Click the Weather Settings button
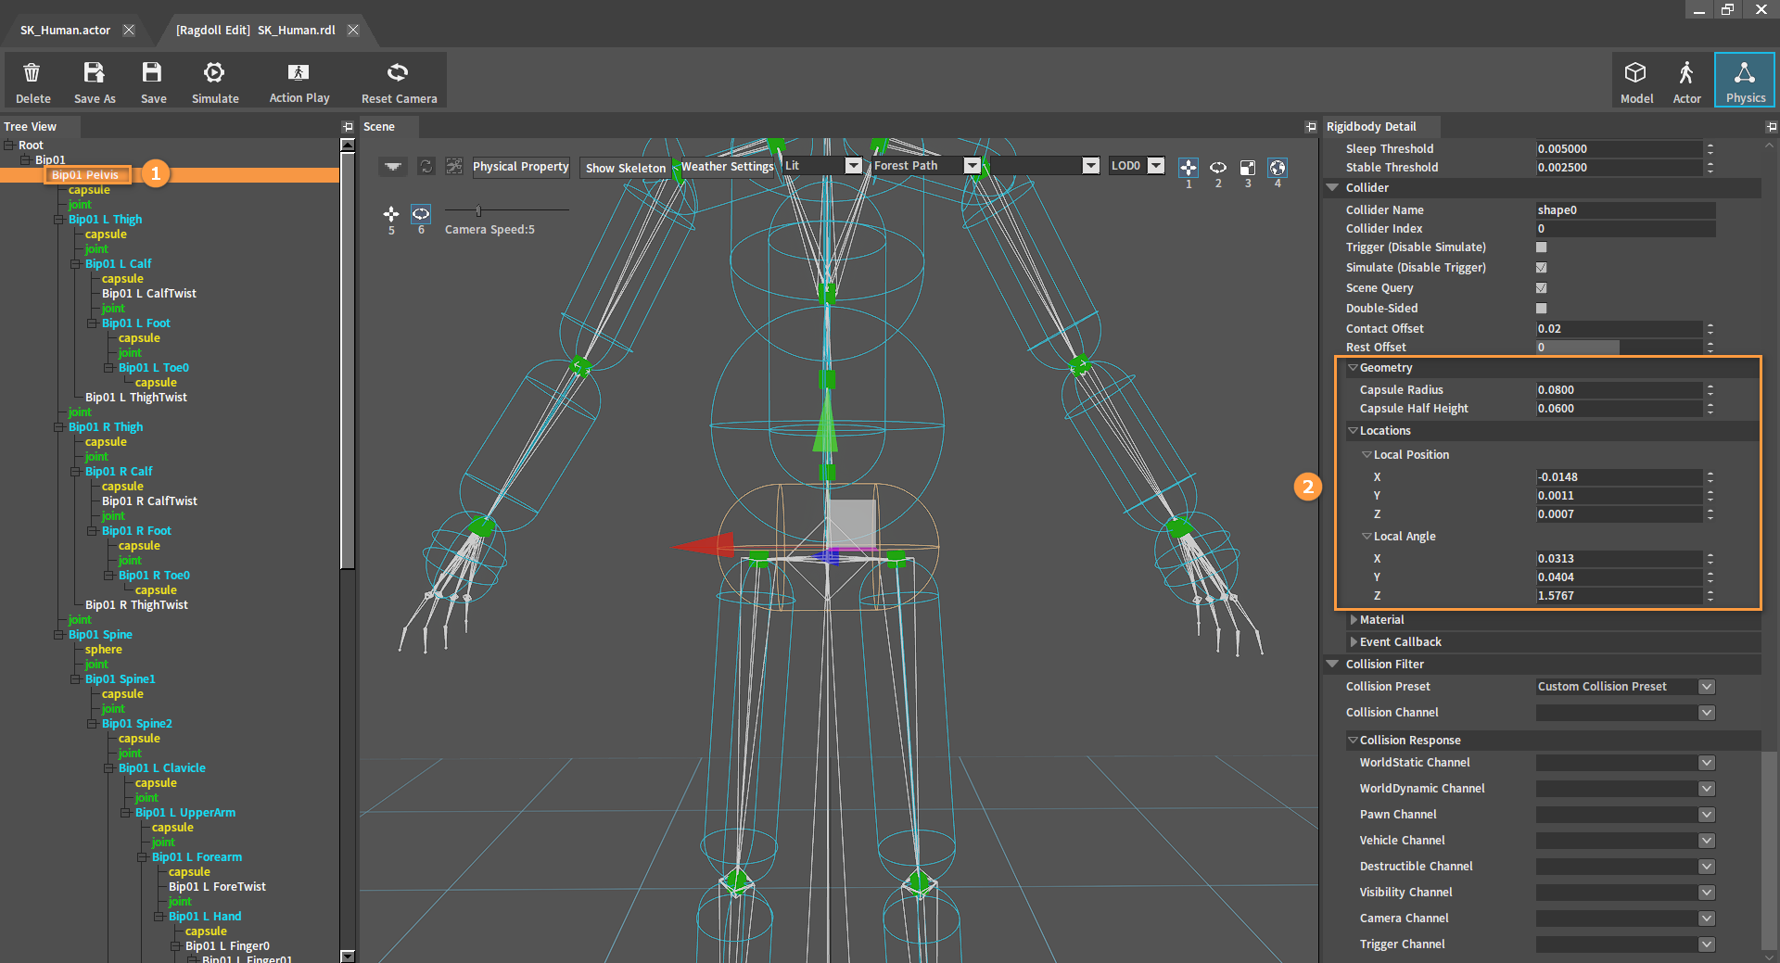This screenshot has height=963, width=1780. (728, 167)
